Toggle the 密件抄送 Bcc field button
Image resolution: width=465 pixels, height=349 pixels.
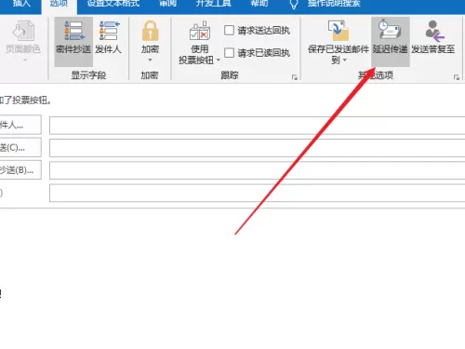(73, 42)
